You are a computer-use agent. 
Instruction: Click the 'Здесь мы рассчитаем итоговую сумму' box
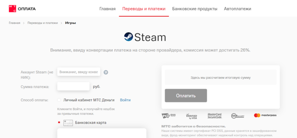click(221, 78)
